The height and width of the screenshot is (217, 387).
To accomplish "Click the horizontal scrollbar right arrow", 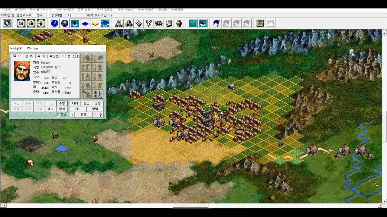I will pyautogui.click(x=380, y=206).
